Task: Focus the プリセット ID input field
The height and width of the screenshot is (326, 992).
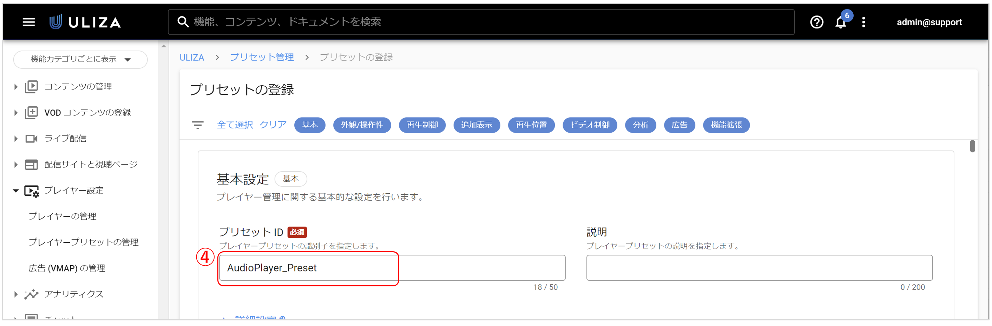Action: pos(392,268)
